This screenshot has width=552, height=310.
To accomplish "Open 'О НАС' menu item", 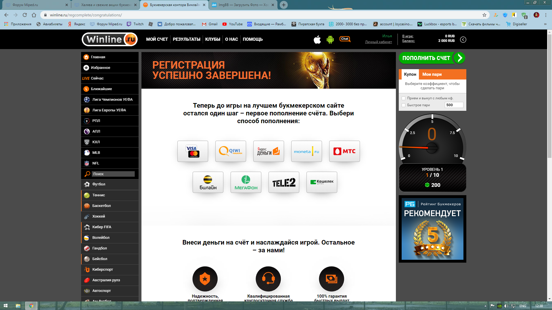I will [231, 39].
